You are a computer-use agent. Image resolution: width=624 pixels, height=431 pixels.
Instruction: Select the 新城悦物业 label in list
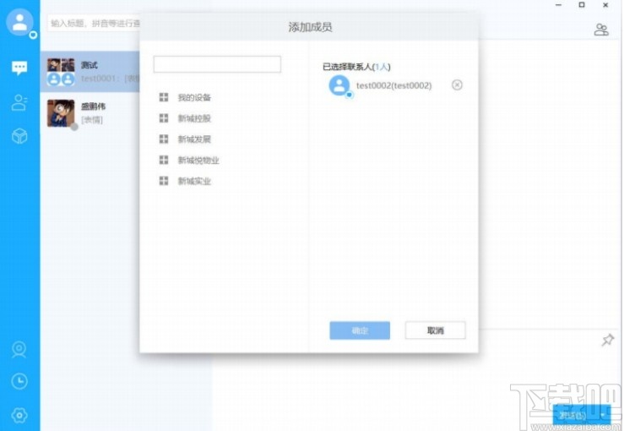(x=198, y=160)
